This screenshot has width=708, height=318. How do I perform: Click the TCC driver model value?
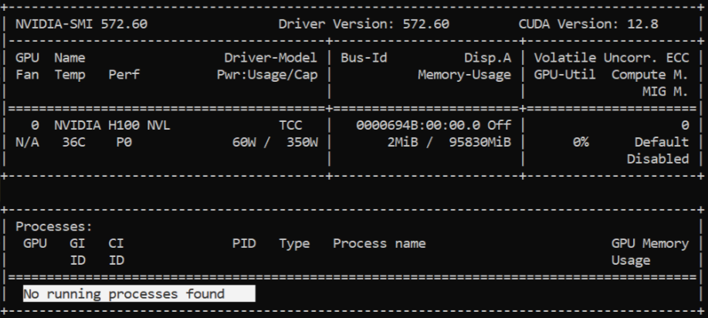coord(290,125)
